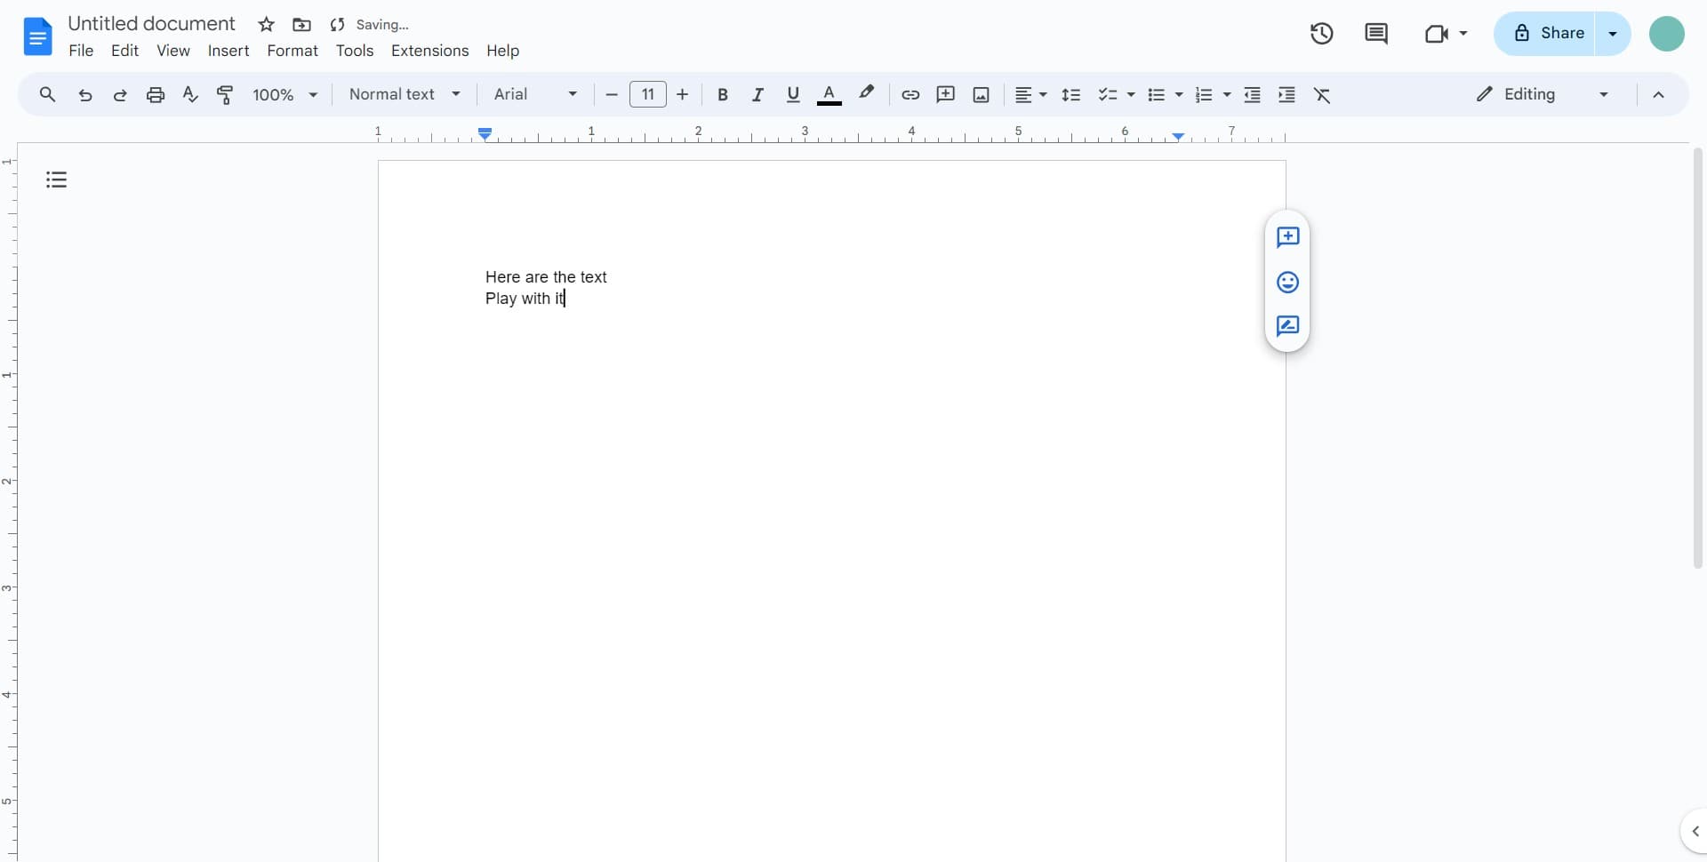Open the Normal text style dropdown

pyautogui.click(x=405, y=94)
